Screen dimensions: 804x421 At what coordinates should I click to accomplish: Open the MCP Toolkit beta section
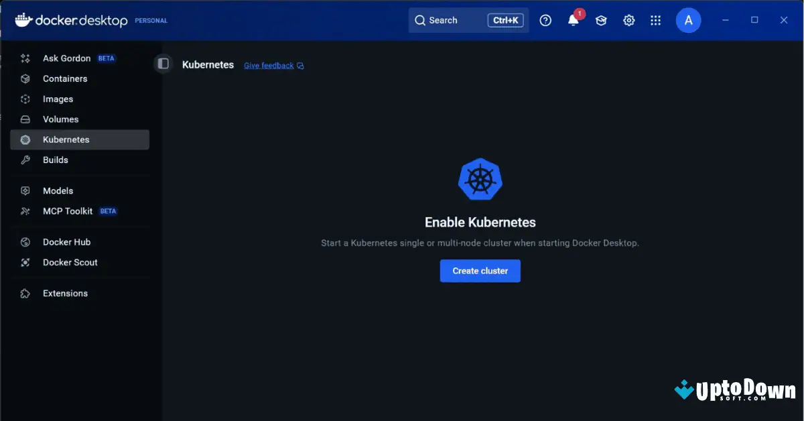(x=68, y=210)
